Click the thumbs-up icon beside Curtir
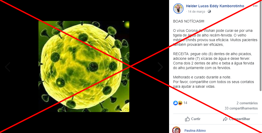 pos(187,119)
